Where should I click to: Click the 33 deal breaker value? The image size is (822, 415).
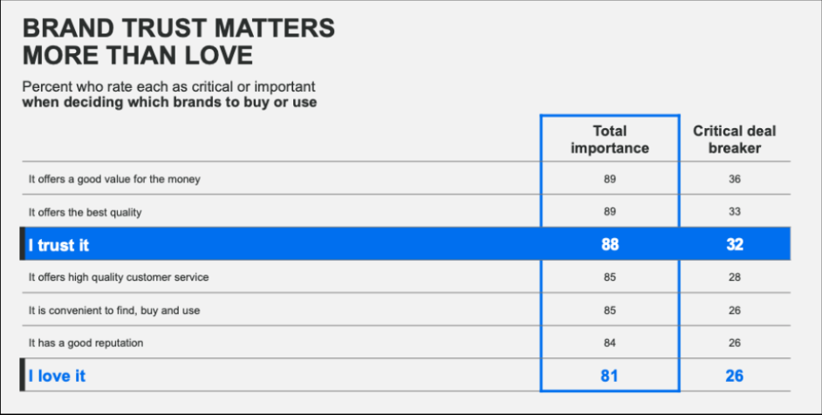pyautogui.click(x=735, y=212)
